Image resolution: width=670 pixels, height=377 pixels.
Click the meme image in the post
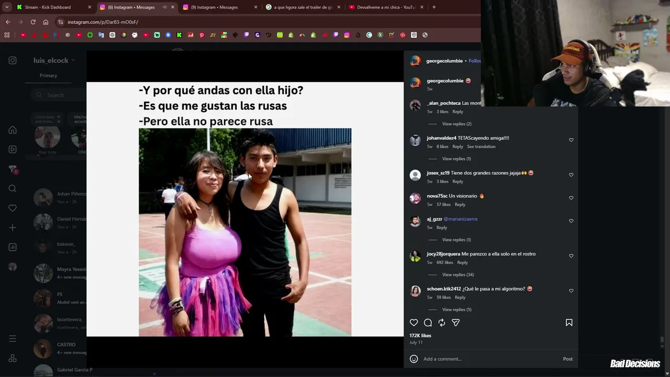245,209
